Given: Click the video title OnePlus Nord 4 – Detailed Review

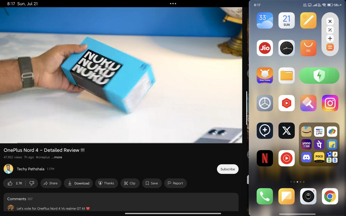Looking at the screenshot, I should pos(44,150).
